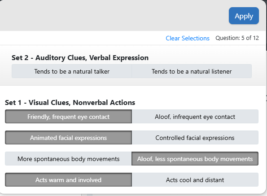This screenshot has width=267, height=196.
Task: Click the 'Set 1 - Visual Clues' heading
Action: (x=70, y=103)
